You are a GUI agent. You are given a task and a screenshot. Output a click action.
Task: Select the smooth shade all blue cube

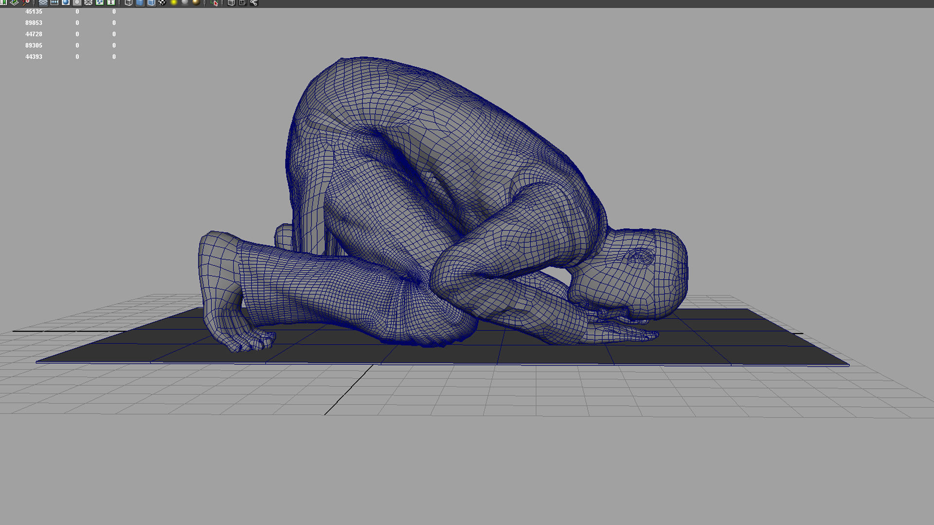tap(140, 2)
